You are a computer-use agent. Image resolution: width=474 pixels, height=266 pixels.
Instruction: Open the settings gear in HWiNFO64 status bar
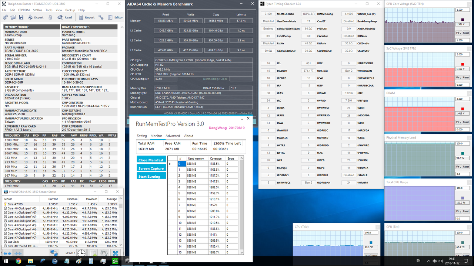tap(104, 253)
